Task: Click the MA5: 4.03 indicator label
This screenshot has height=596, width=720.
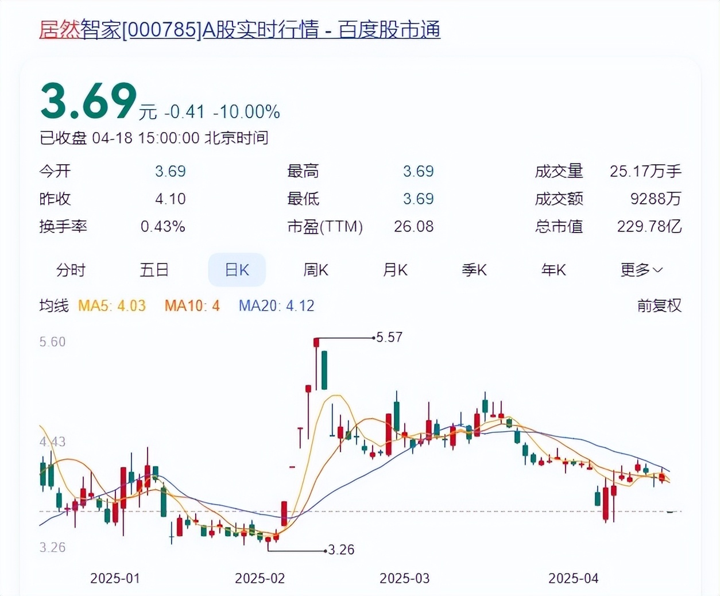Action: click(x=112, y=305)
